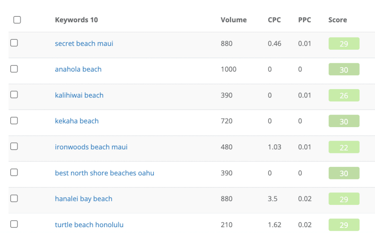The width and height of the screenshot is (375, 233).
Task: Click the green score badge showing 22
Action: (344, 147)
